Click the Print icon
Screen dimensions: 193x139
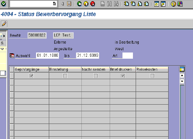coord(103,4)
